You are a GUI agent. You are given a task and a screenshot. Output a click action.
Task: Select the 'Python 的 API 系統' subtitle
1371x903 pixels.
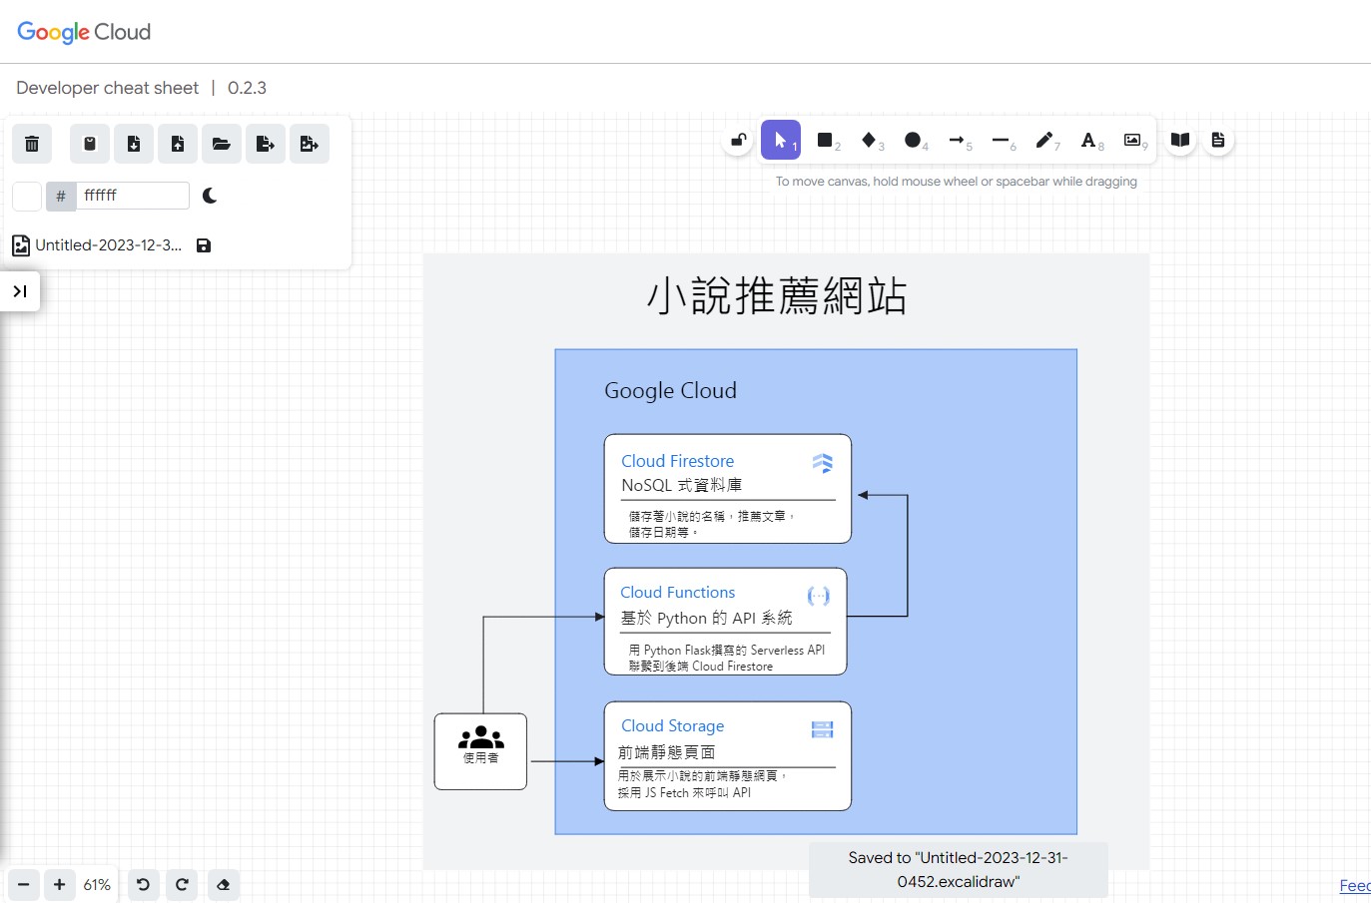tap(706, 619)
